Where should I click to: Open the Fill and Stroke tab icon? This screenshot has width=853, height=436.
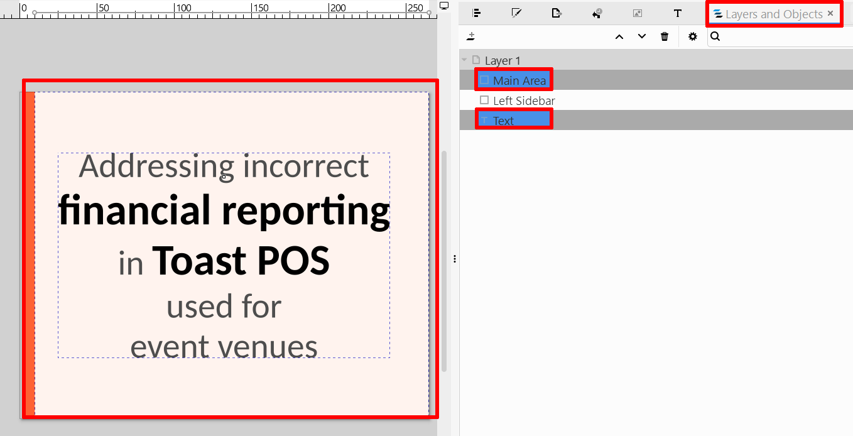[516, 13]
